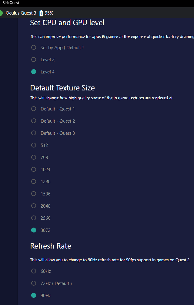Viewport: 194px width, 305px height.
Task: Select the 1024 texture size option
Action: pyautogui.click(x=34, y=169)
